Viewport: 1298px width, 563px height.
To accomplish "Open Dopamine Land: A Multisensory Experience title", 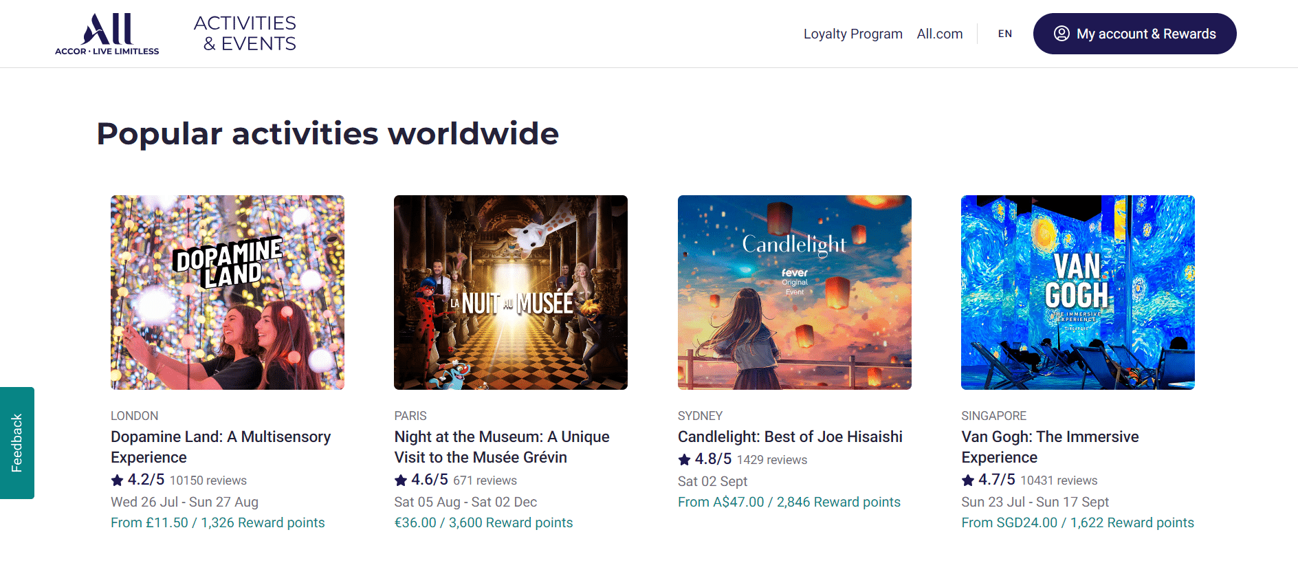I will click(x=221, y=447).
